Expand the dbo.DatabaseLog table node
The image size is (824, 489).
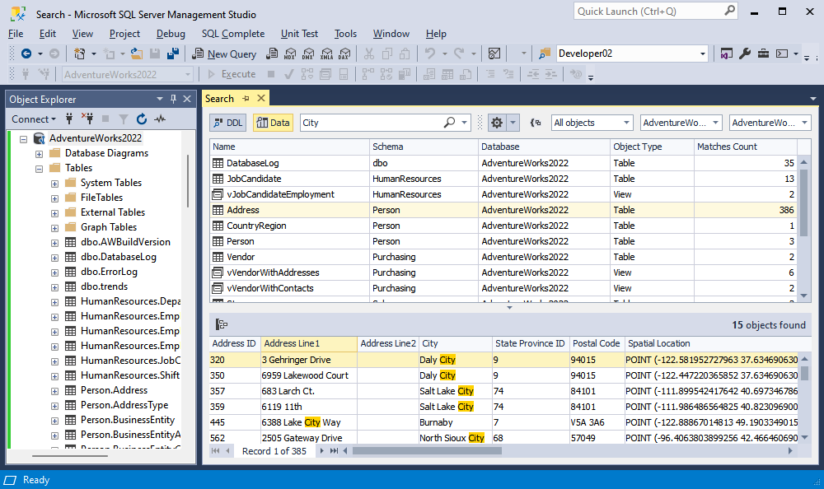click(54, 258)
